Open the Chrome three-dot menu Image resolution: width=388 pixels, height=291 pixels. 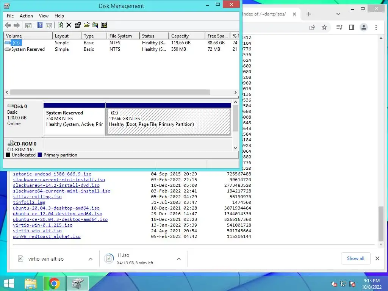pos(376,27)
